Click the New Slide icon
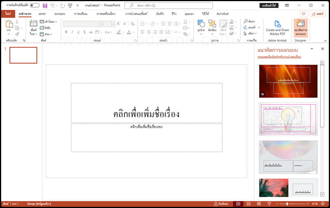This screenshot has width=330, height=208. [33, 23]
